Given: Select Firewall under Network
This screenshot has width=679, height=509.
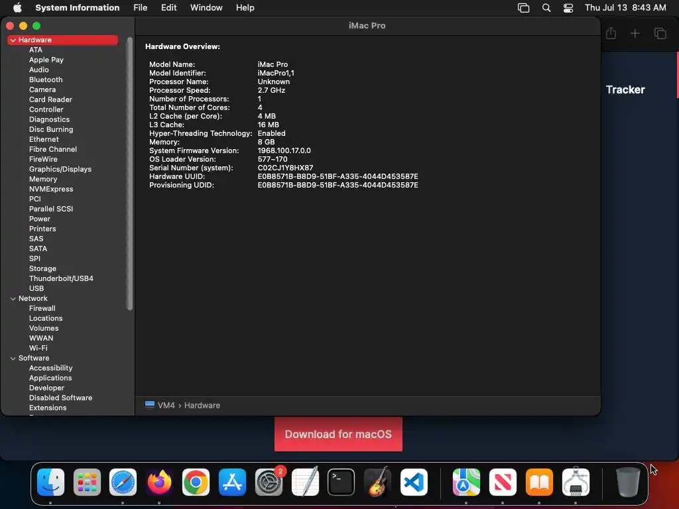Looking at the screenshot, I should click(42, 309).
